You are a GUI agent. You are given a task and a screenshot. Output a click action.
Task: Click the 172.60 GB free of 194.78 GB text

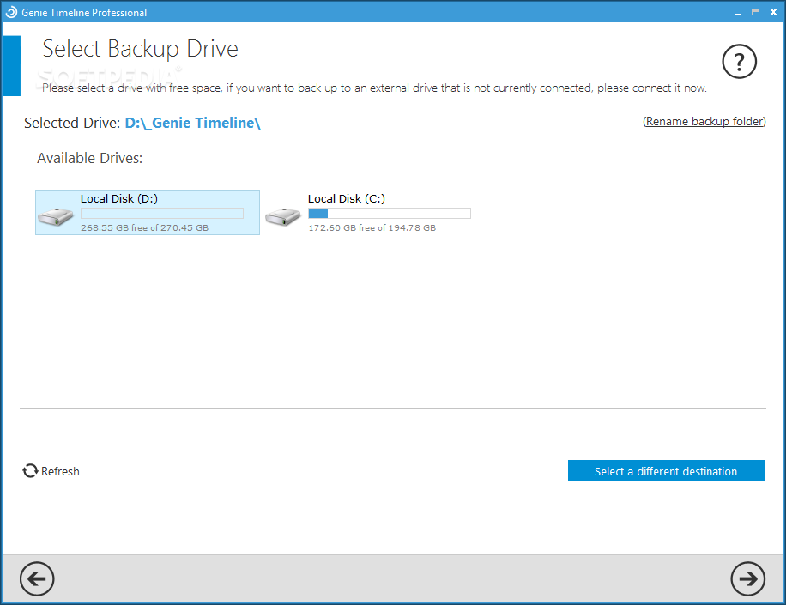[x=372, y=227]
